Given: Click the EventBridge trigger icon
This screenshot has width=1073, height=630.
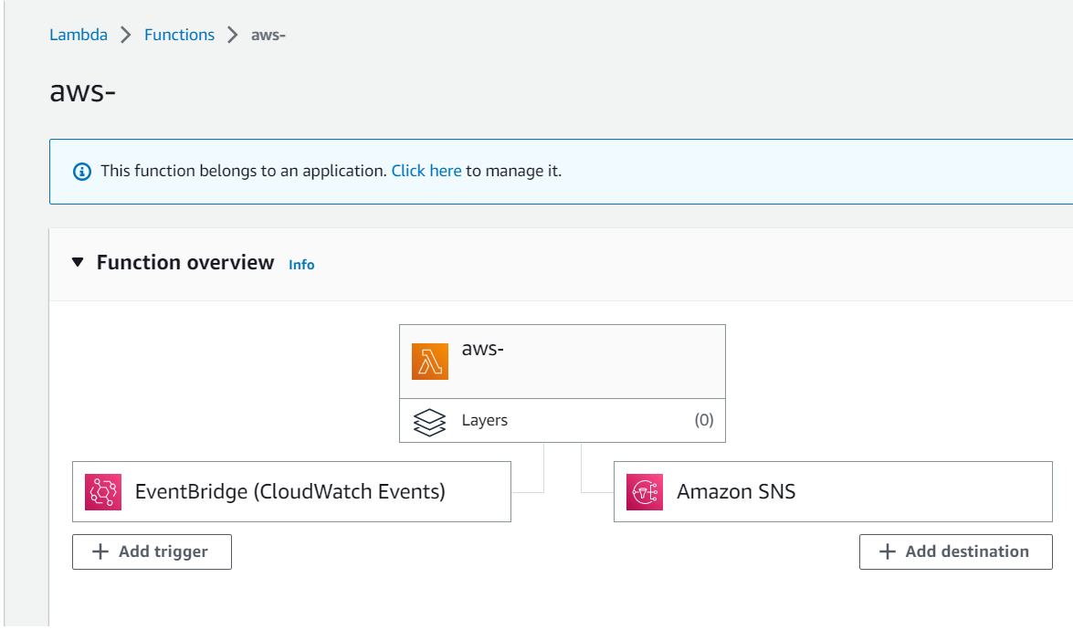Looking at the screenshot, I should tap(103, 492).
